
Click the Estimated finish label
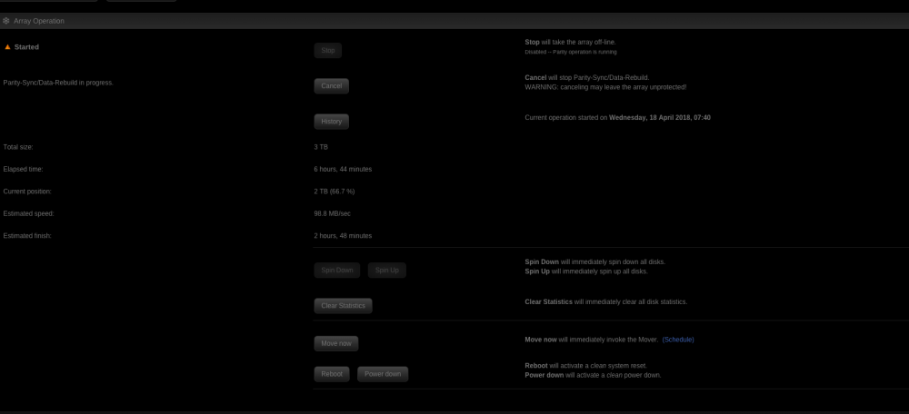click(27, 236)
